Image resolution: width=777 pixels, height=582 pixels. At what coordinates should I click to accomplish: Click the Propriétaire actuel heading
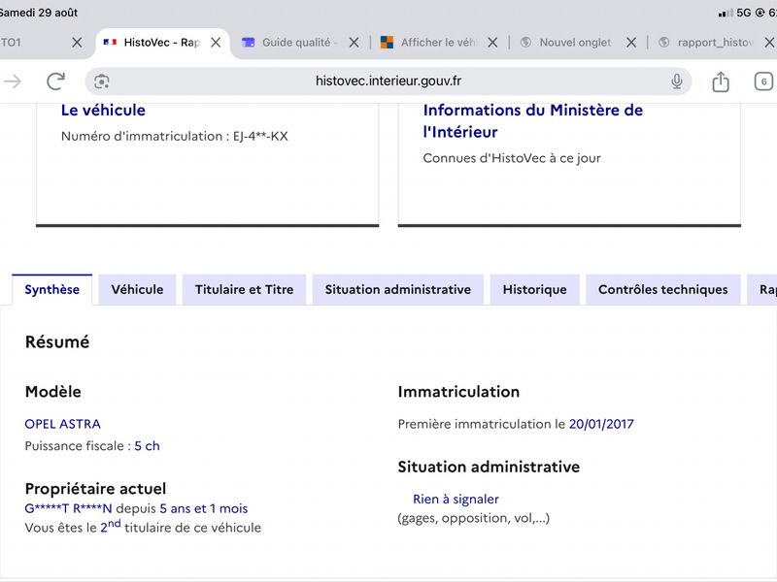tap(95, 489)
